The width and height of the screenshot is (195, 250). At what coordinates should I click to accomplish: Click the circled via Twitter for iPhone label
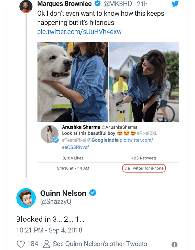tap(144, 168)
